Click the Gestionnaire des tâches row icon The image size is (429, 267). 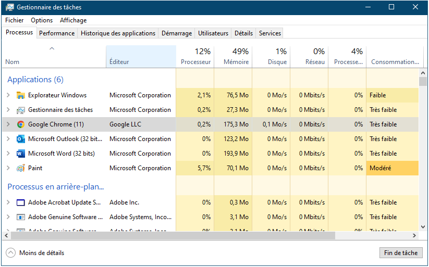20,110
